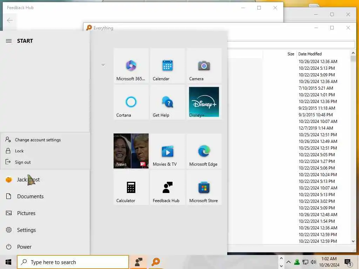Open the Microsoft 365 tile
359x269 pixels.
tap(131, 65)
